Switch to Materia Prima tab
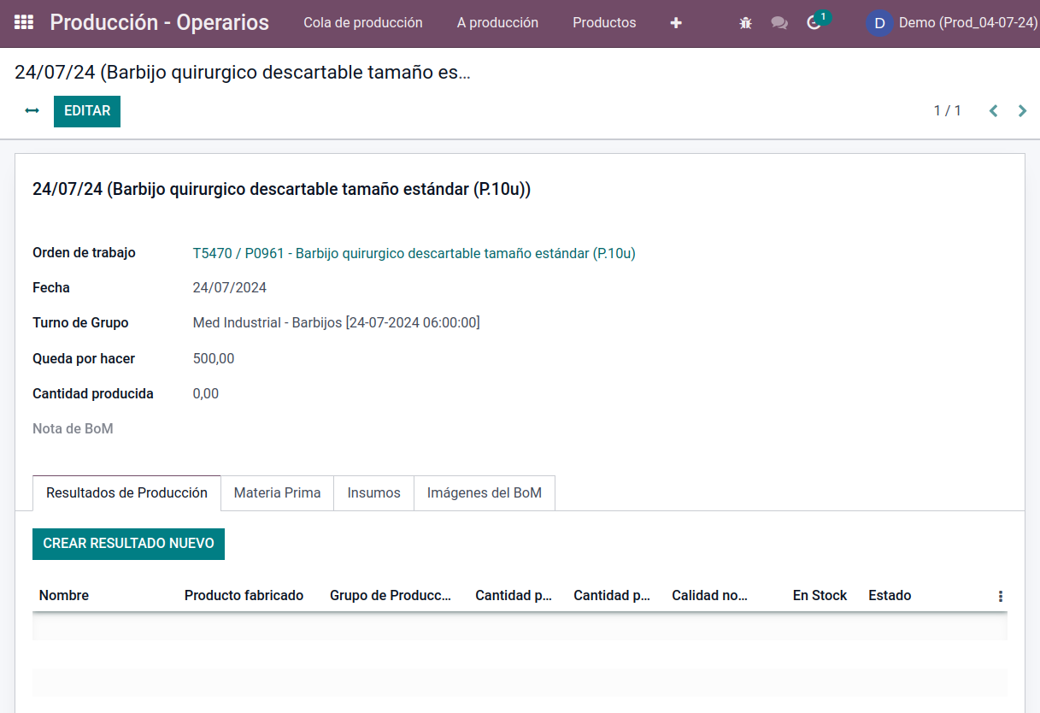Screen dimensions: 1040x713 (277, 493)
